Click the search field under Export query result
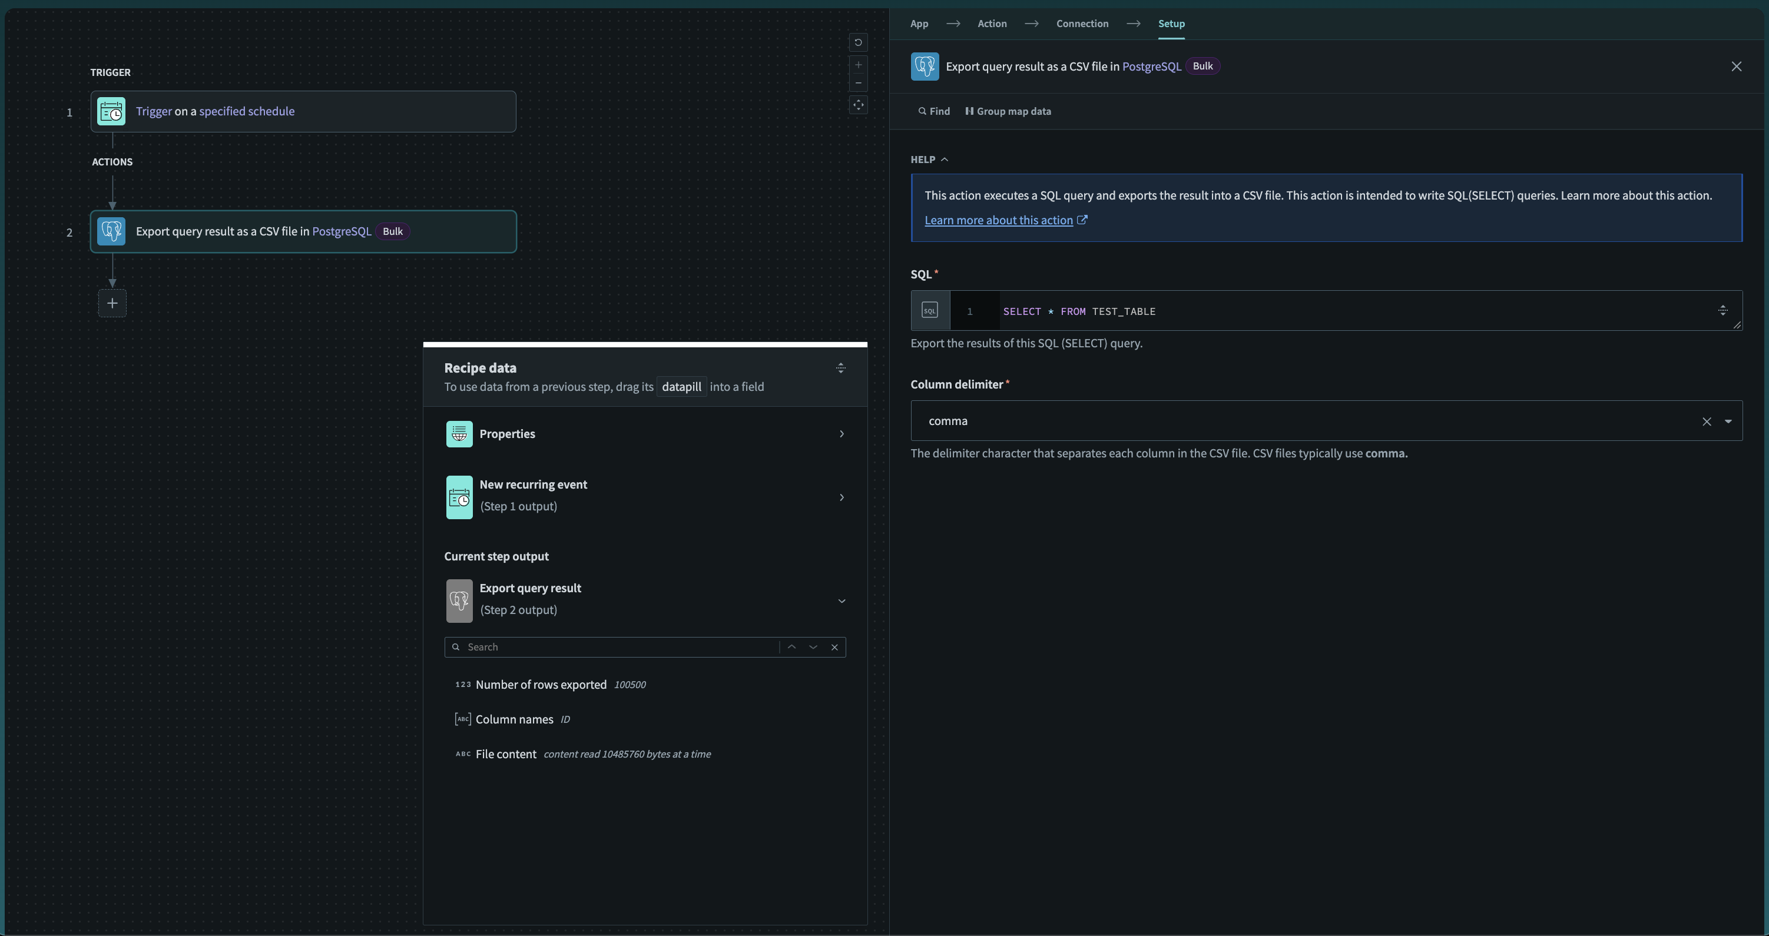The image size is (1769, 936). pos(611,646)
